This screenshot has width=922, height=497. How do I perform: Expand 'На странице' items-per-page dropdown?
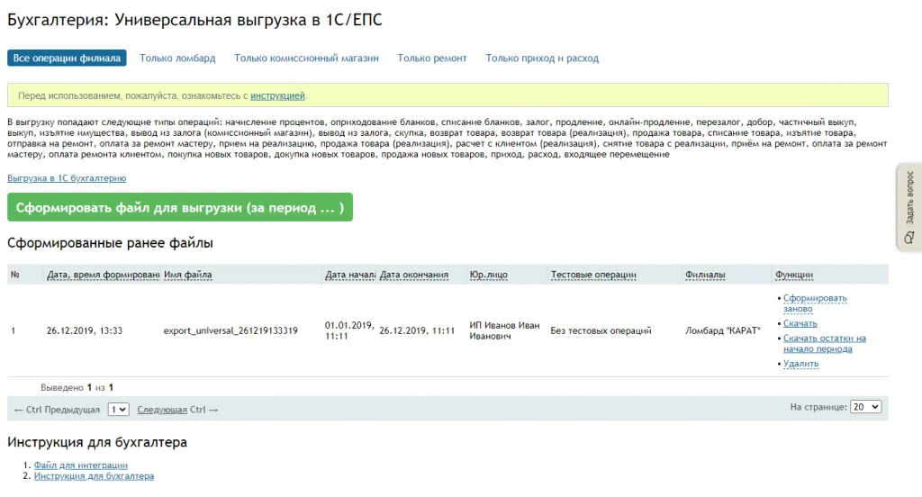click(865, 407)
